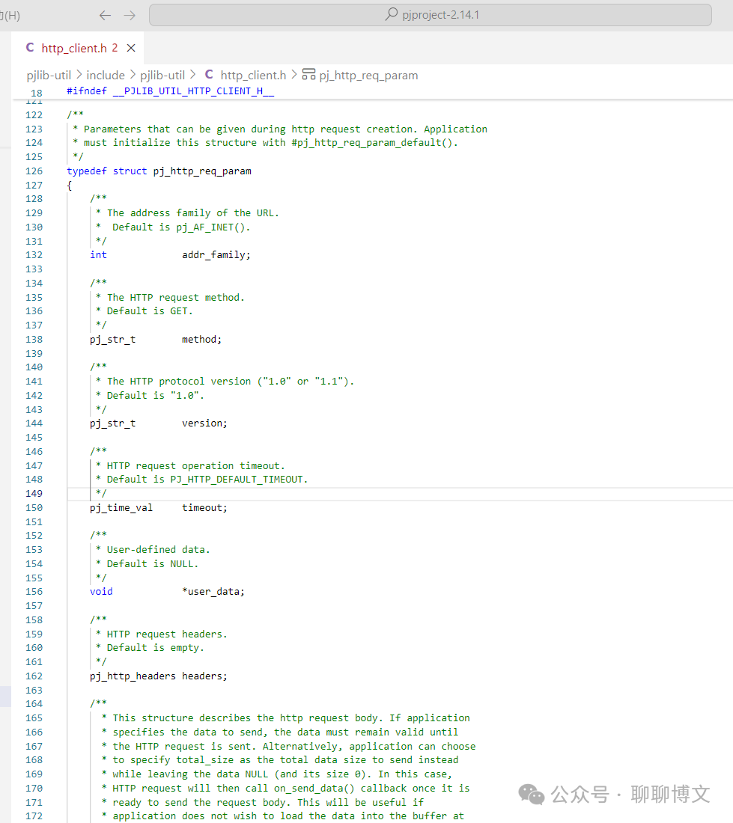Viewport: 733px width, 823px height.
Task: Click the pj_time_val type name
Action: point(121,508)
